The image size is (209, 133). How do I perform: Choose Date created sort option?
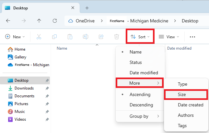point(191,105)
